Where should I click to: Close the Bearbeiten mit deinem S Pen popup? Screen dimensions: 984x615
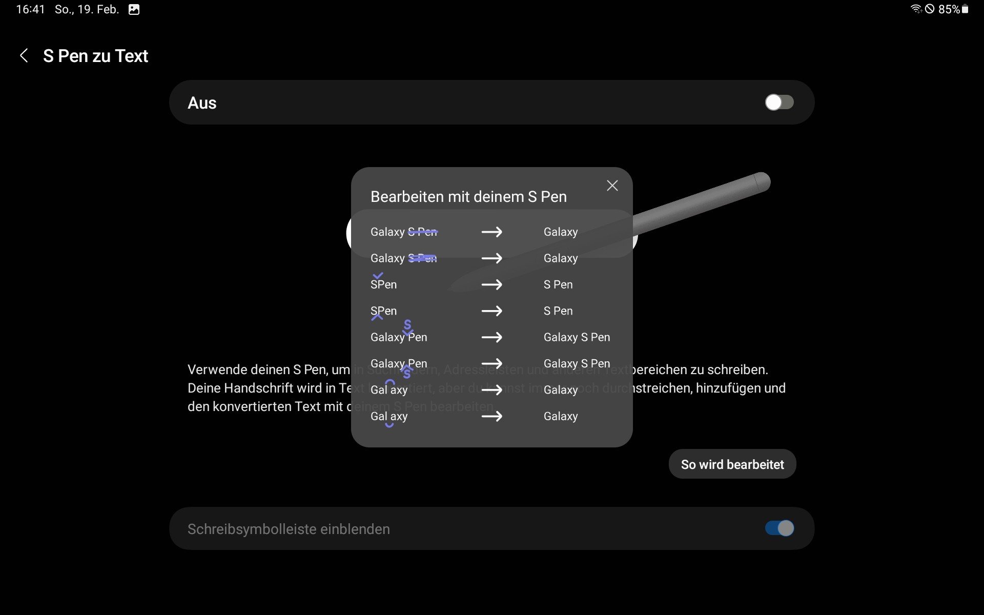click(612, 186)
